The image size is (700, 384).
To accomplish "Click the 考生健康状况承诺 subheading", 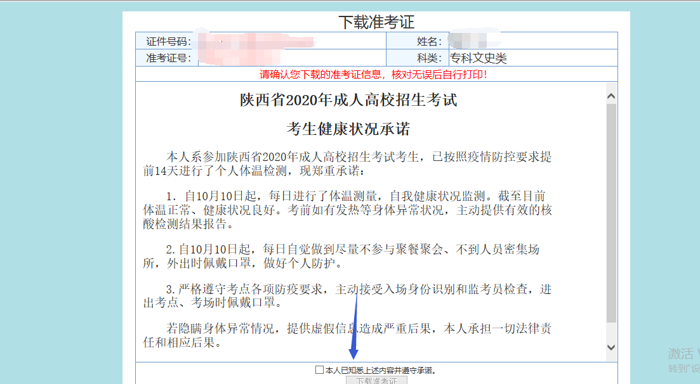I will pyautogui.click(x=348, y=129).
